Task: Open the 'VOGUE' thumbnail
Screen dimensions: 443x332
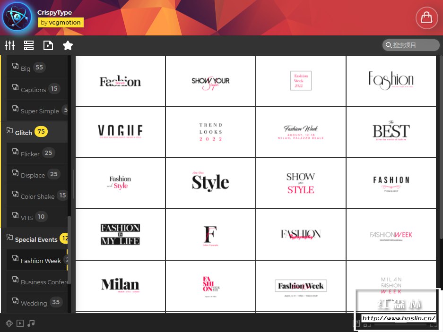Action: [121, 132]
